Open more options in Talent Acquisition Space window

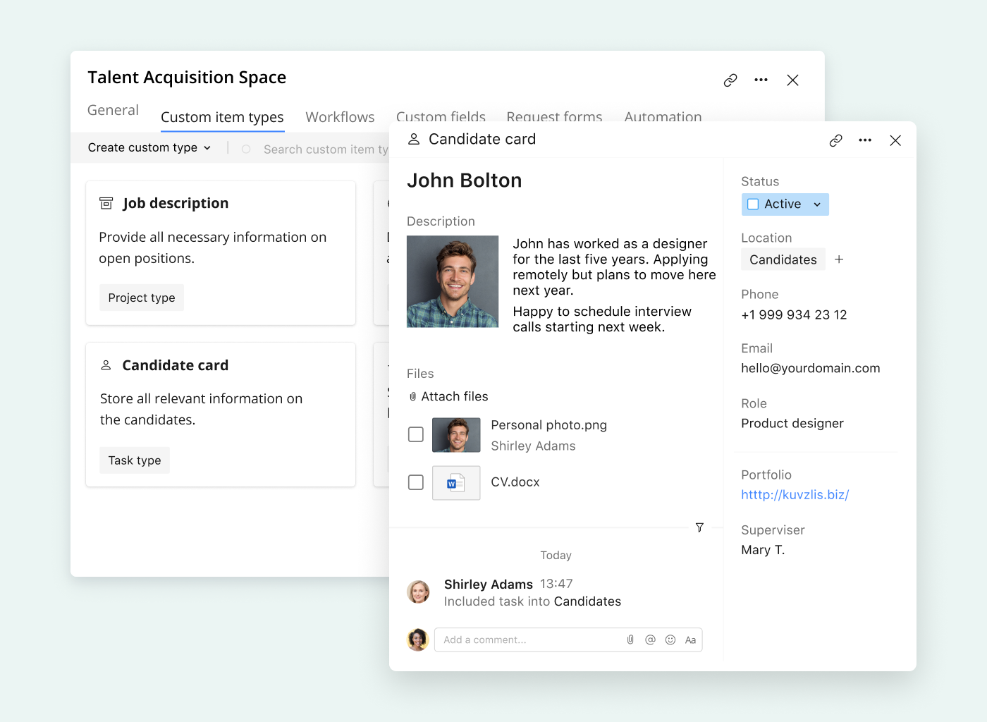pyautogui.click(x=761, y=80)
